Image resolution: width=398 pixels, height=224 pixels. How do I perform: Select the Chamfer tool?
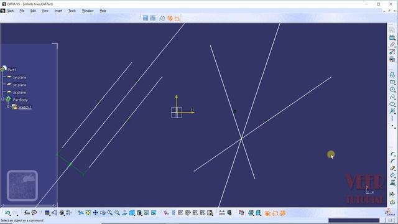pyautogui.click(x=392, y=161)
